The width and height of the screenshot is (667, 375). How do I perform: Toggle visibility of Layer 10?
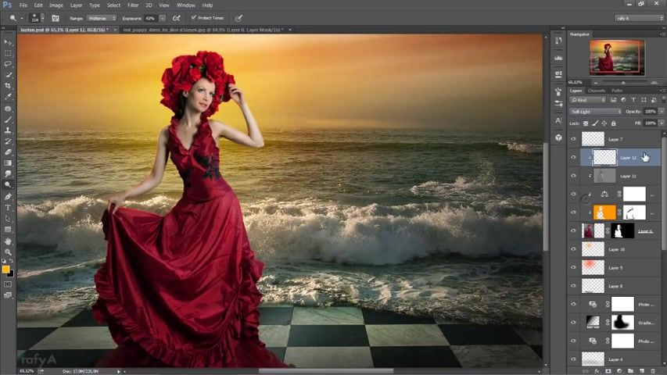click(573, 249)
